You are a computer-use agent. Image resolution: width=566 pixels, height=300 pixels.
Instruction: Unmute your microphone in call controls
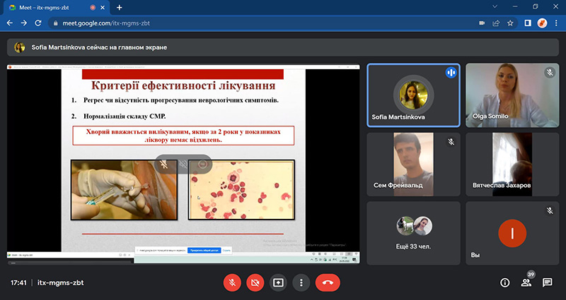click(x=231, y=282)
